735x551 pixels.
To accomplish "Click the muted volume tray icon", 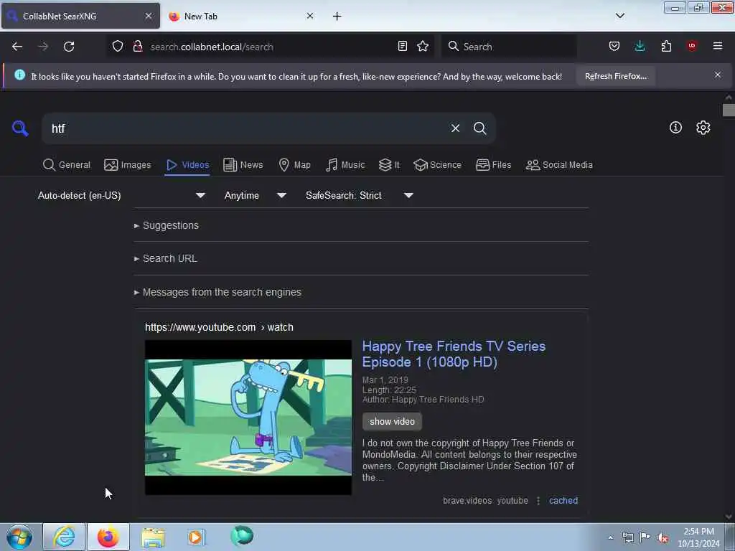I will click(663, 538).
